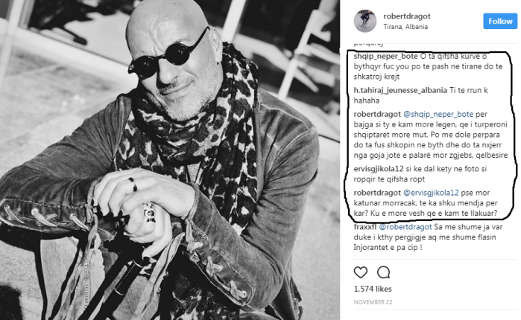Viewport: 521px width, 320px height.
Task: Open ervisgjikola12 commenter profile
Action: tap(379, 169)
